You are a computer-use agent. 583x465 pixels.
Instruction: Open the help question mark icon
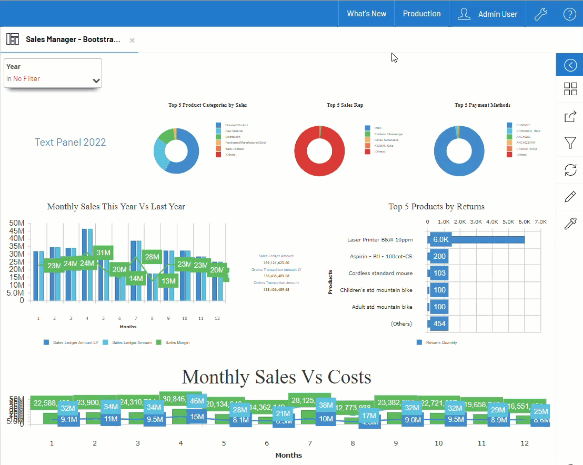[569, 14]
